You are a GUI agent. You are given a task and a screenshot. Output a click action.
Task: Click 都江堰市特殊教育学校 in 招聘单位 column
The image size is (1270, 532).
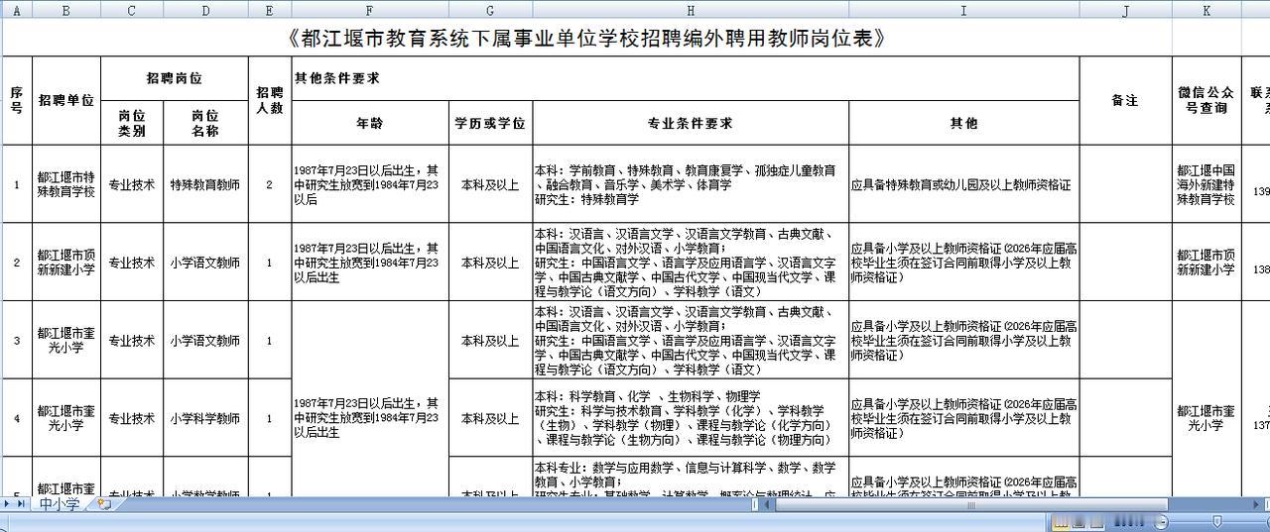point(66,184)
